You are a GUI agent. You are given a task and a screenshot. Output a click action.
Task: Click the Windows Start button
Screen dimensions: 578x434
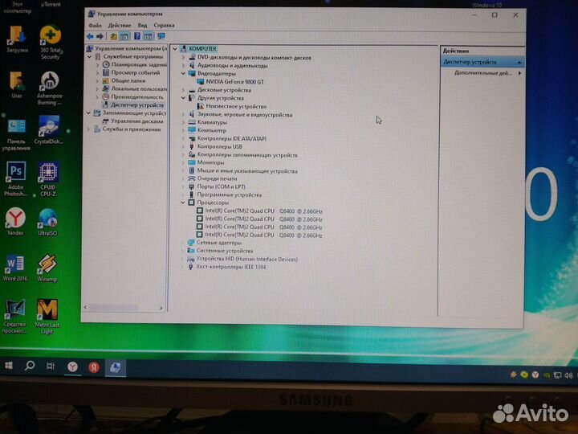click(9, 366)
